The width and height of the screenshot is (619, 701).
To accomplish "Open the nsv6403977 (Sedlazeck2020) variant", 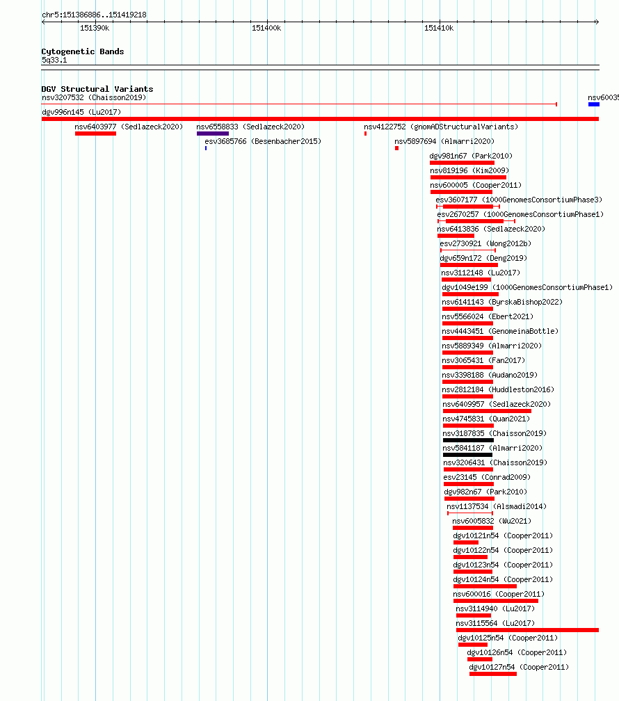I will click(x=129, y=127).
